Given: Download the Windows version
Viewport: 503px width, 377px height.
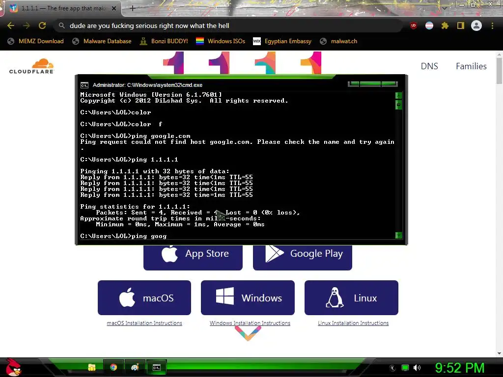Looking at the screenshot, I should coord(248,297).
